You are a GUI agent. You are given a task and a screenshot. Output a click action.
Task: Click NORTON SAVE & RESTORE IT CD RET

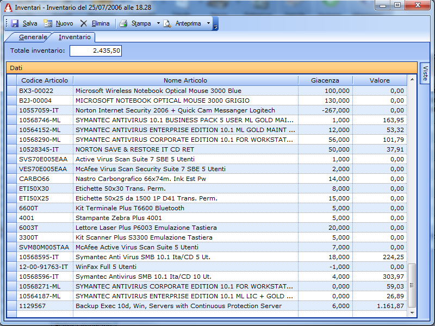(x=134, y=149)
